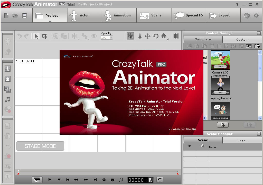Open the Opacity value dropdown
The height and width of the screenshot is (185, 263).
pyautogui.click(x=111, y=37)
